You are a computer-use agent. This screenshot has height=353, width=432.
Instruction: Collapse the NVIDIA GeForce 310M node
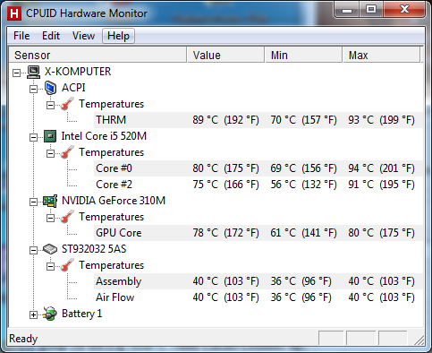(x=33, y=202)
